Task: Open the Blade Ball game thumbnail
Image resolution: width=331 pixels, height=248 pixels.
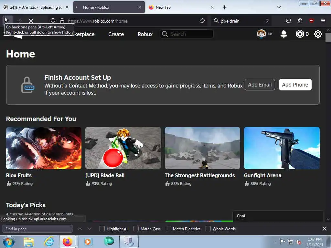Action: [x=123, y=148]
